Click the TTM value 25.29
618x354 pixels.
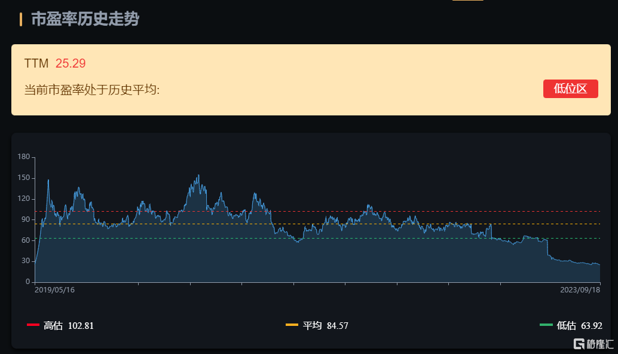(x=71, y=63)
